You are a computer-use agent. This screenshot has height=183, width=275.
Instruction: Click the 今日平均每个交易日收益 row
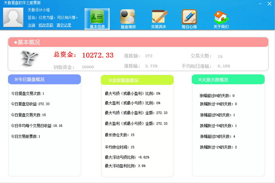[x=37, y=126]
